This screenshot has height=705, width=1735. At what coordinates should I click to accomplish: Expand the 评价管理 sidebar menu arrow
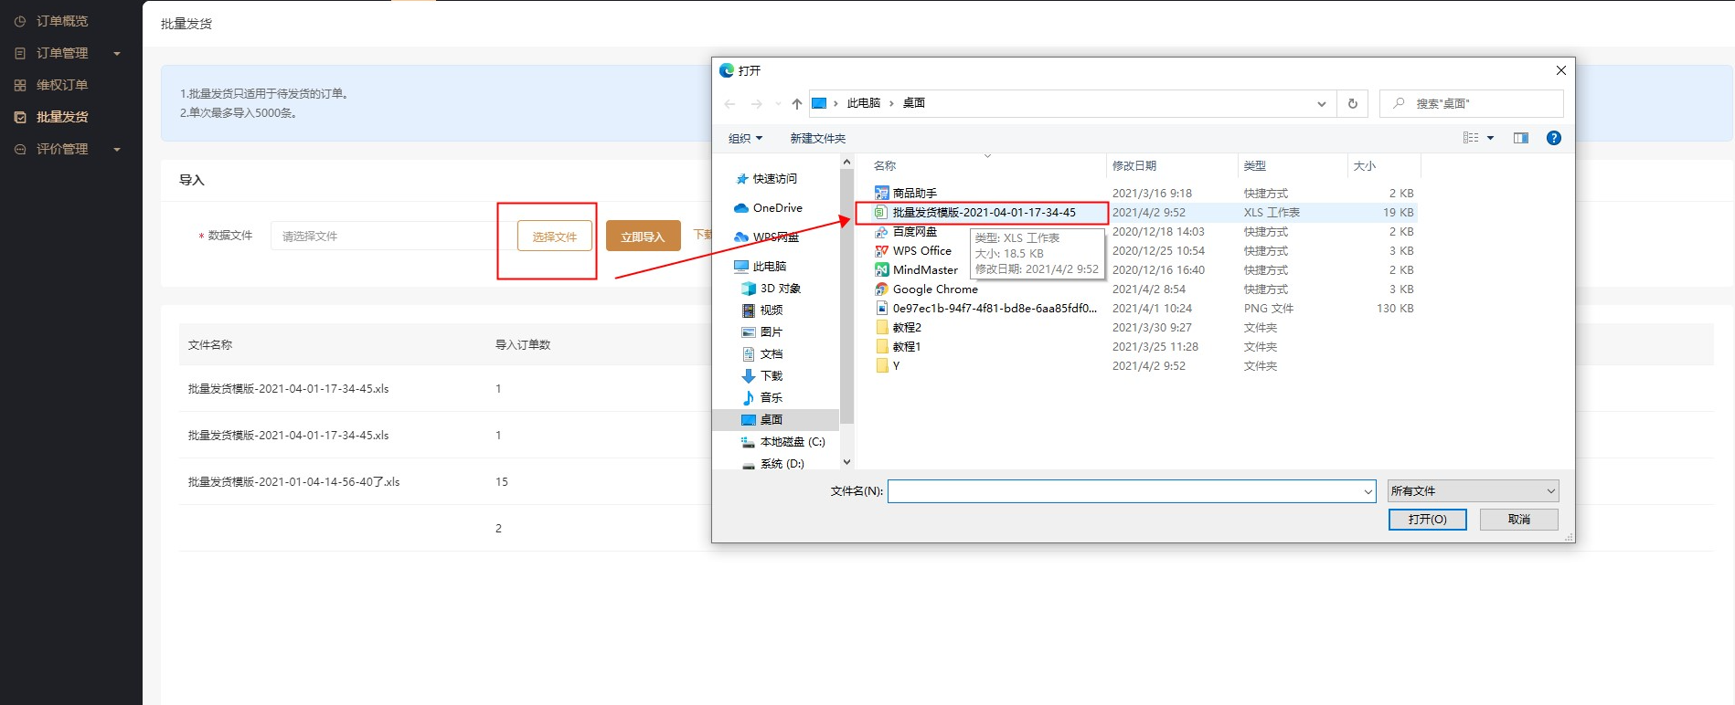pos(117,150)
